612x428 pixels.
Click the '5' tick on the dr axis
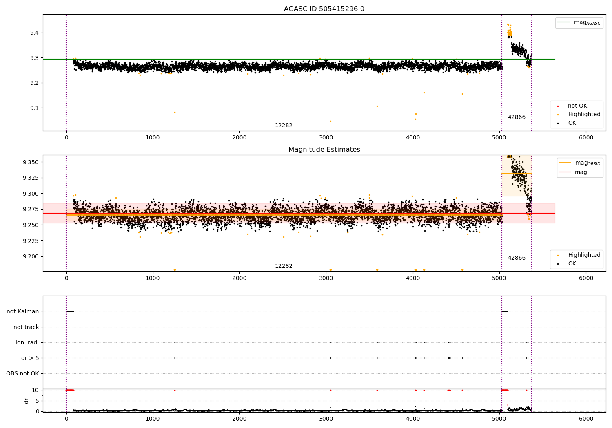coord(37,401)
